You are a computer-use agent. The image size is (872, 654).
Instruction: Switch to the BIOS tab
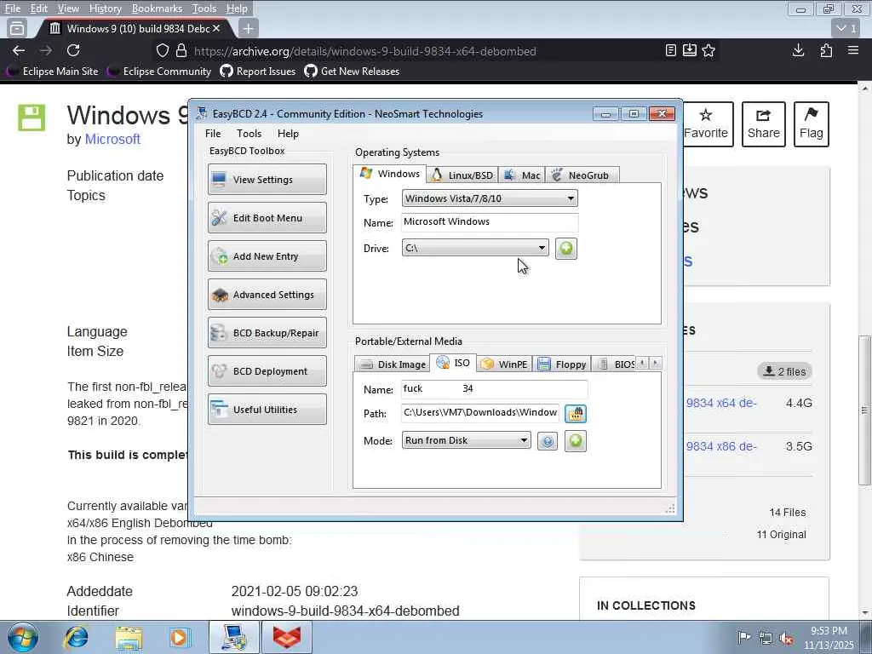[615, 364]
